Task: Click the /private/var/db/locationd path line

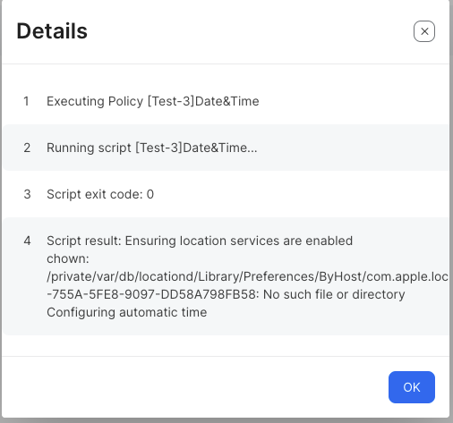Action: click(248, 276)
